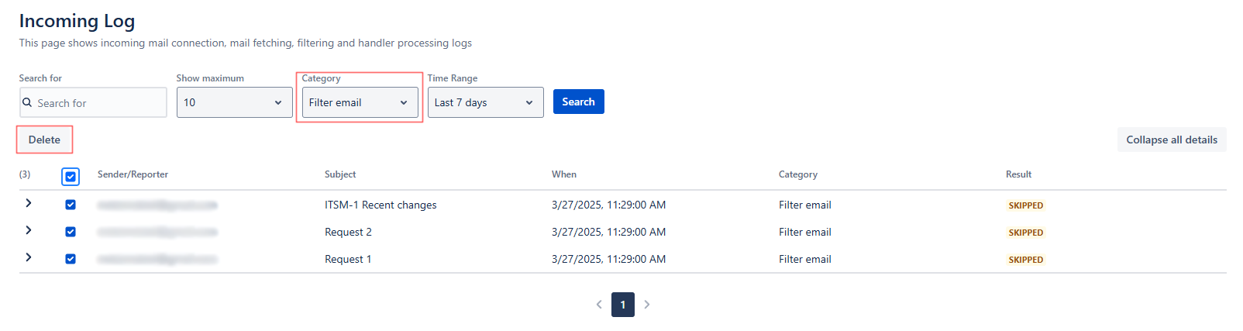Expand the ITSM-1 Recent changes row
Screen dimensions: 1243x331
pyautogui.click(x=29, y=203)
